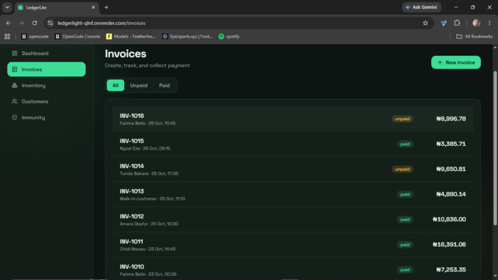Go back in browser history
Screen dimensions: 498x280
pos(9,23)
